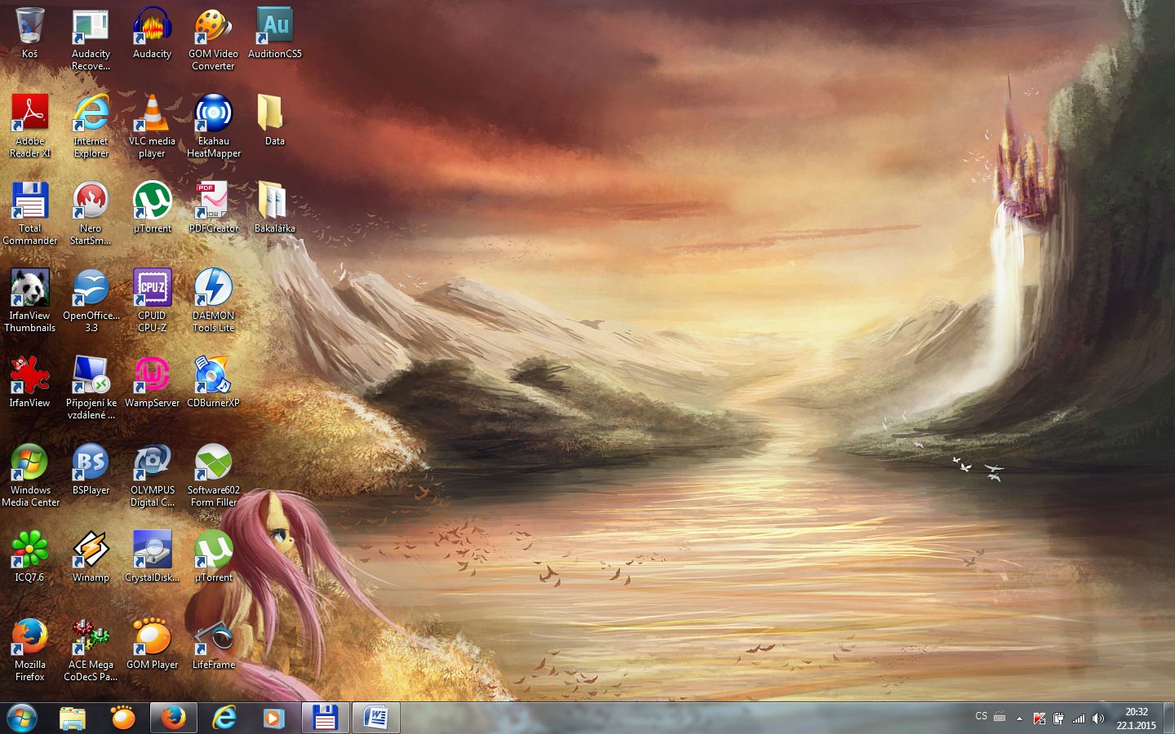Select the red IrfanView icon
The width and height of the screenshot is (1175, 734).
[30, 382]
